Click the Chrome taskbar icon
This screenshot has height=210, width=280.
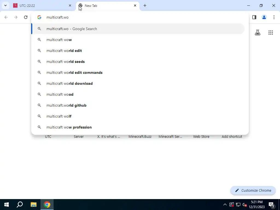[x=47, y=205]
